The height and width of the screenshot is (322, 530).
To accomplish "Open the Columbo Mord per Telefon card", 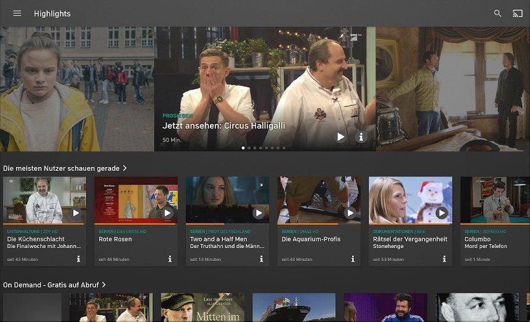I will click(495, 221).
